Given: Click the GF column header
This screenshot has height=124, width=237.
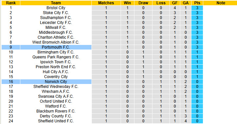Looking at the screenshot, I should point(175,3).
